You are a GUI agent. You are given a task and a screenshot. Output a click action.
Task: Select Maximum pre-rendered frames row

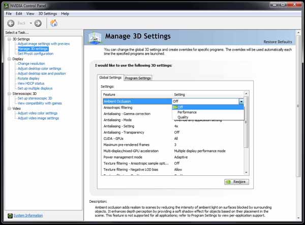tap(173, 145)
